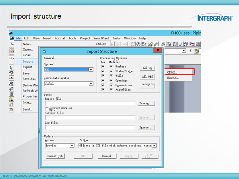Pick the Insert Split tool in left toolbar
239x179 pixels.
tap(11, 78)
